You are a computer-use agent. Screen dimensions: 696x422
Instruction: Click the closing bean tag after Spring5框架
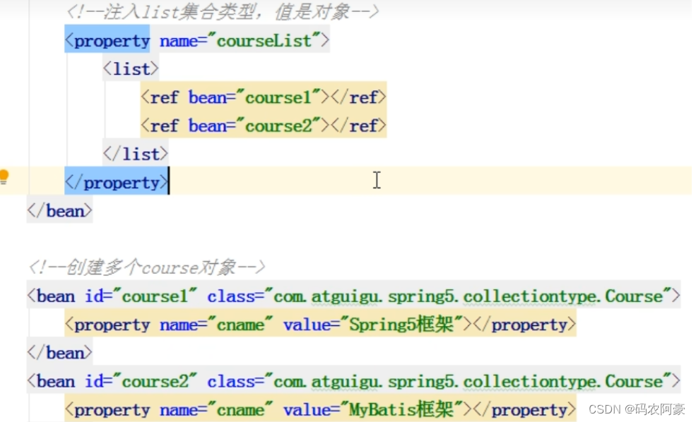[x=59, y=353]
